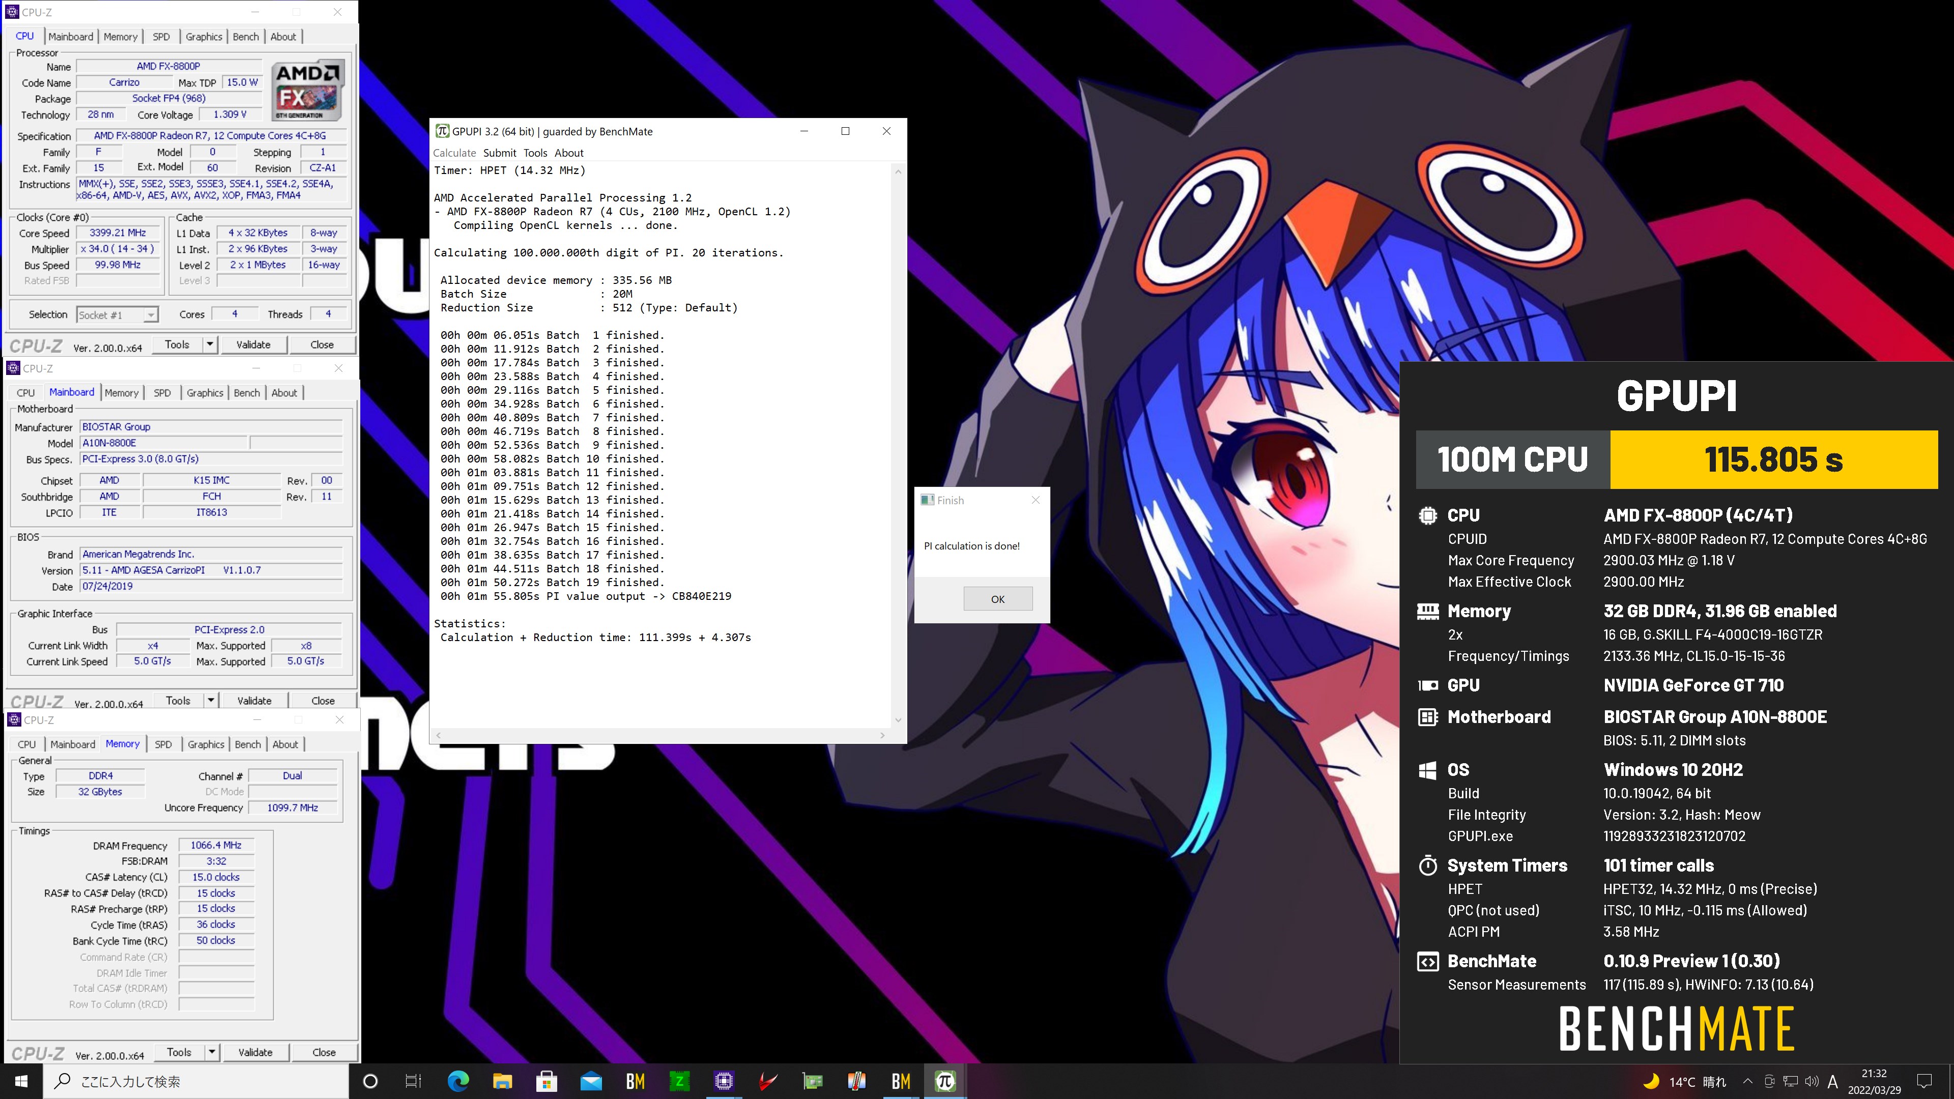Open Bench tab in Memory CPU-Z window
This screenshot has width=1954, height=1099.
pyautogui.click(x=248, y=745)
